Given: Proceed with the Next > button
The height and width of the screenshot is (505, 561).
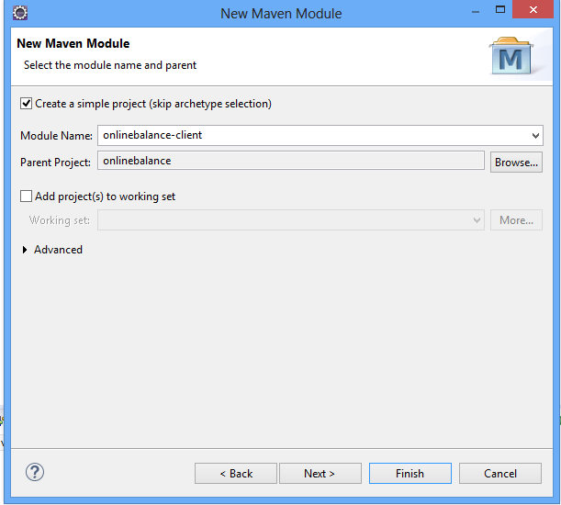Looking at the screenshot, I should tap(320, 474).
